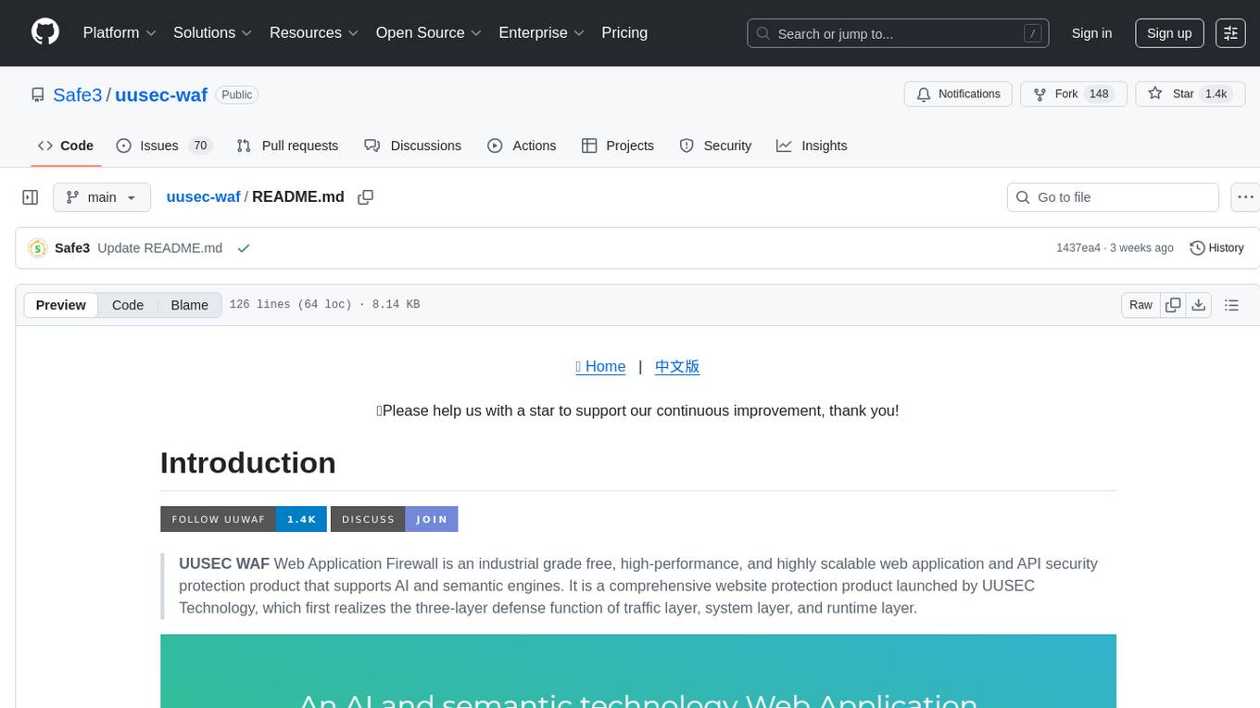Click the Search or jump to field
The height and width of the screenshot is (708, 1260).
898,33
